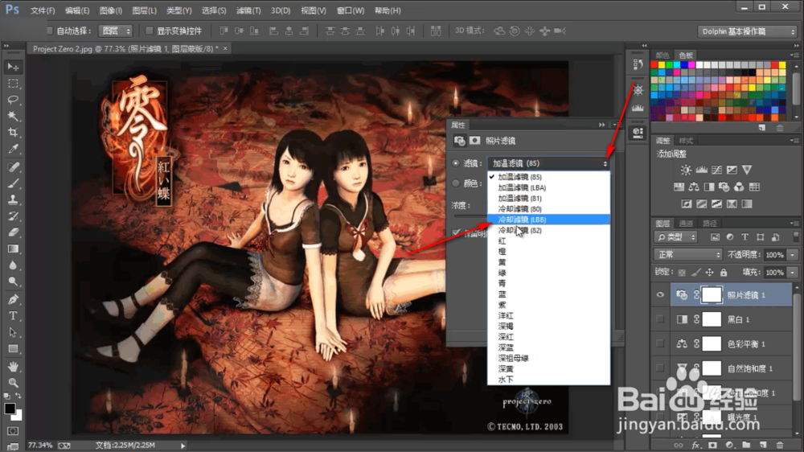Toggle the preserve luminosity checkbox
The image size is (804, 452).
tap(457, 233)
